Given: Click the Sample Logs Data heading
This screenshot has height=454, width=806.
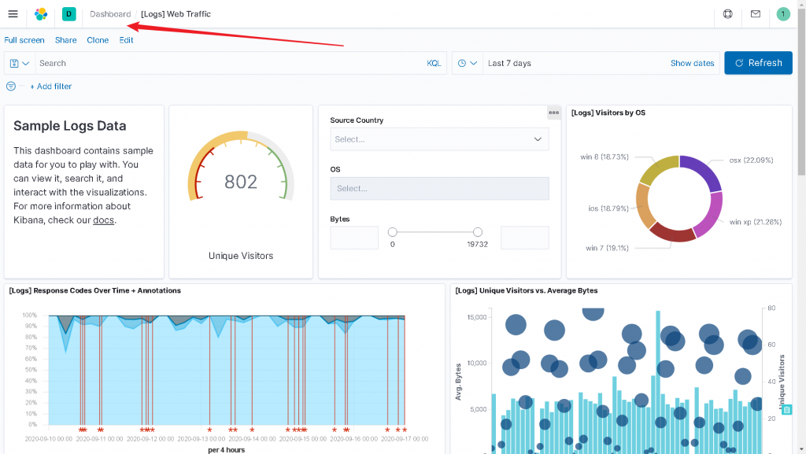Looking at the screenshot, I should tap(70, 126).
